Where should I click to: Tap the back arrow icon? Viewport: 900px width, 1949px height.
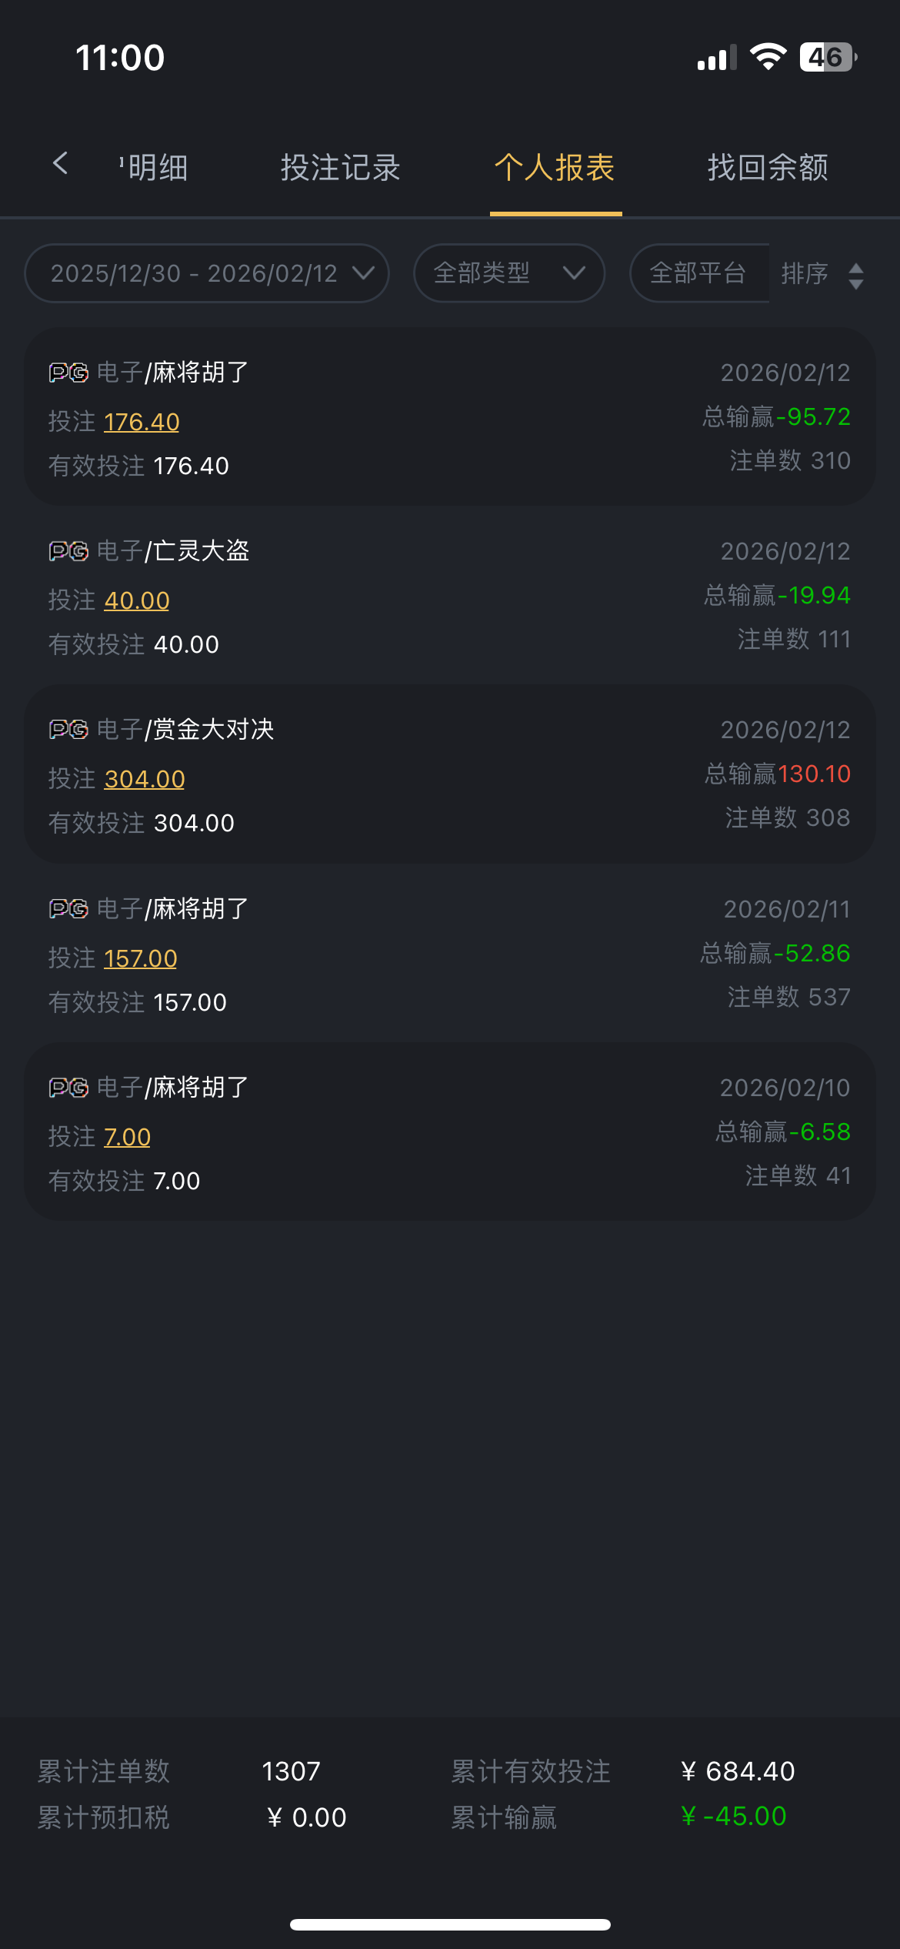(x=60, y=163)
